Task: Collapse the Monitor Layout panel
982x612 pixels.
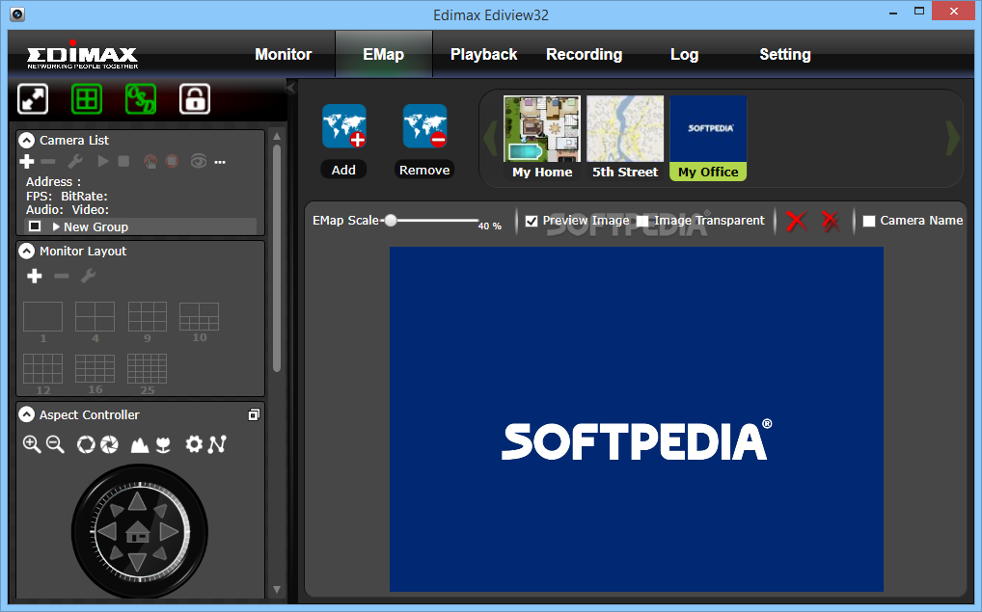Action: [x=26, y=251]
